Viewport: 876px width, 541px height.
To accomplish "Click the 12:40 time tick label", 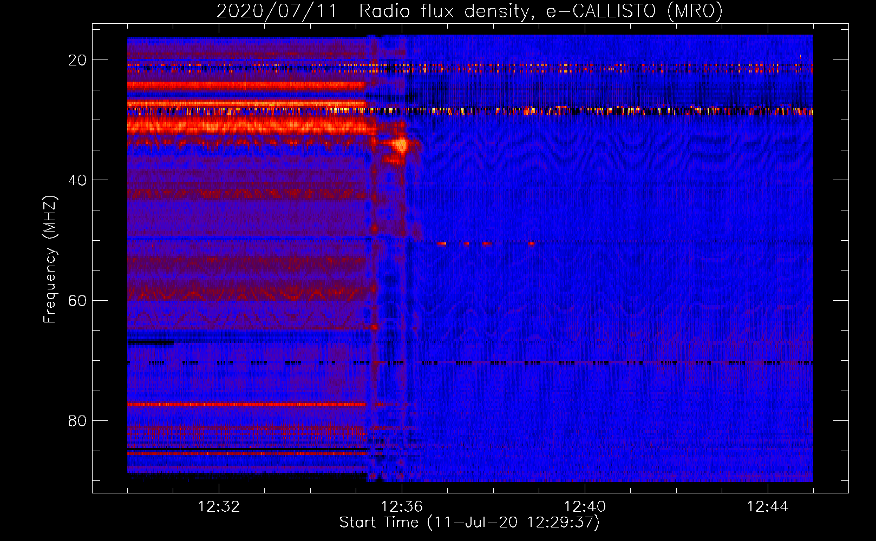I will pyautogui.click(x=585, y=506).
